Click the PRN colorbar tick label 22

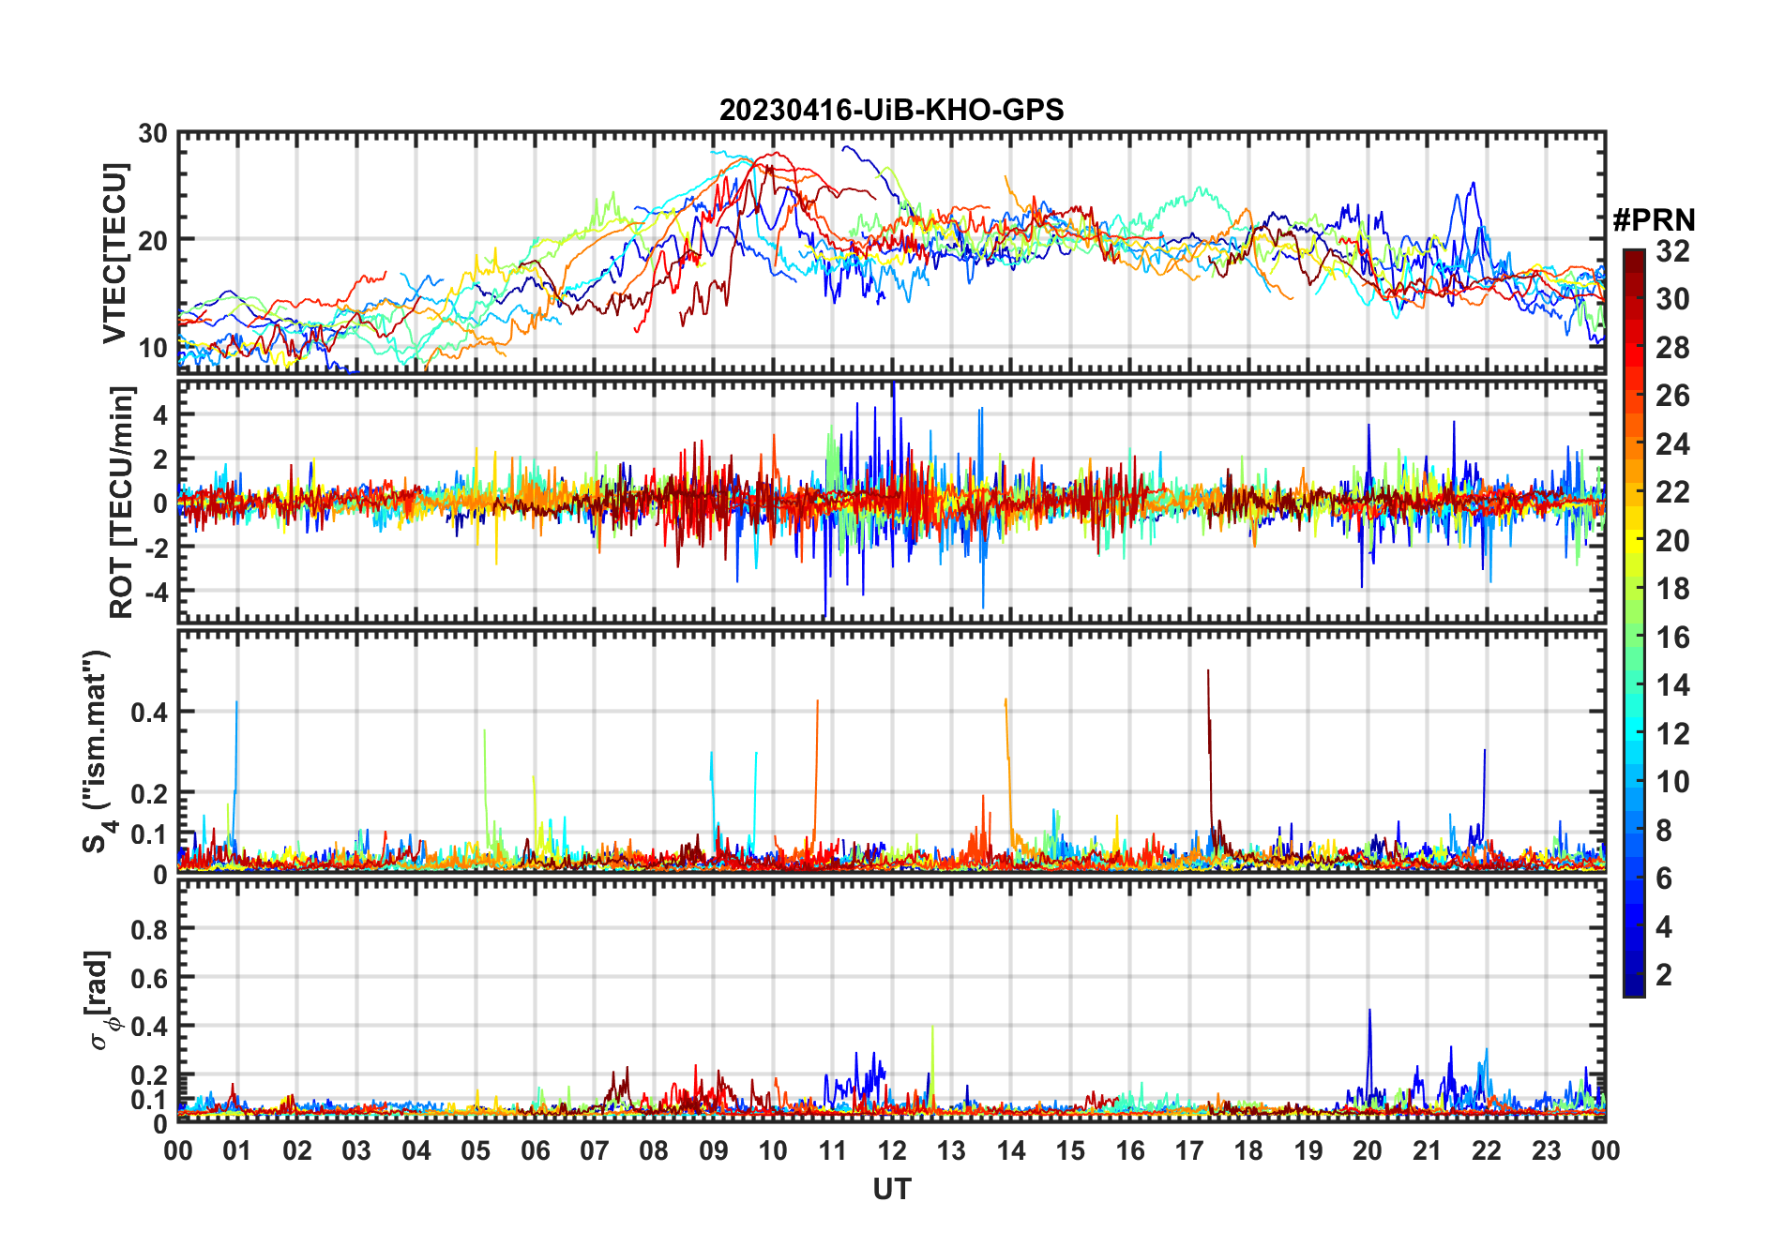point(1672,492)
